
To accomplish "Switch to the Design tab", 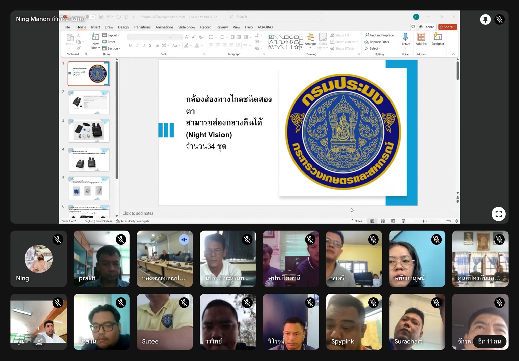I will coord(123,27).
